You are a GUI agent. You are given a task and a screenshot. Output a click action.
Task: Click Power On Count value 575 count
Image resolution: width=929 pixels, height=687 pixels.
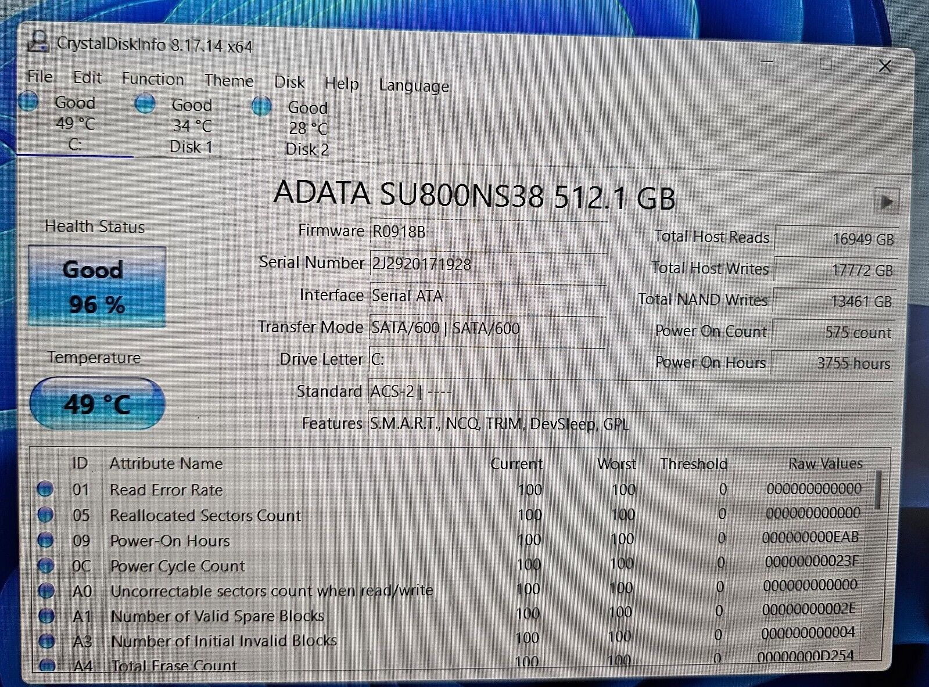[834, 332]
